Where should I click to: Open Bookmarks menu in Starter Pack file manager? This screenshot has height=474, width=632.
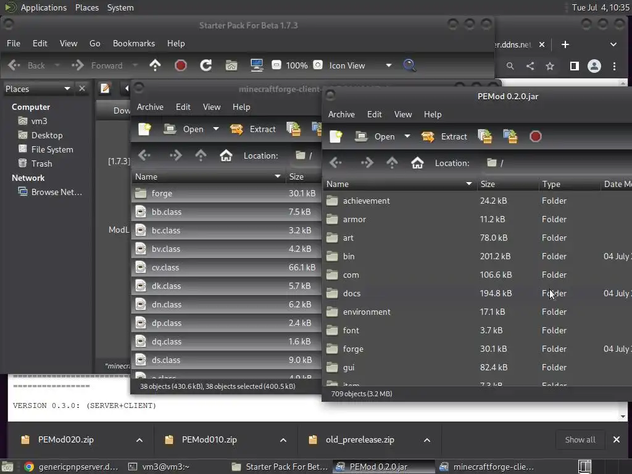[134, 44]
